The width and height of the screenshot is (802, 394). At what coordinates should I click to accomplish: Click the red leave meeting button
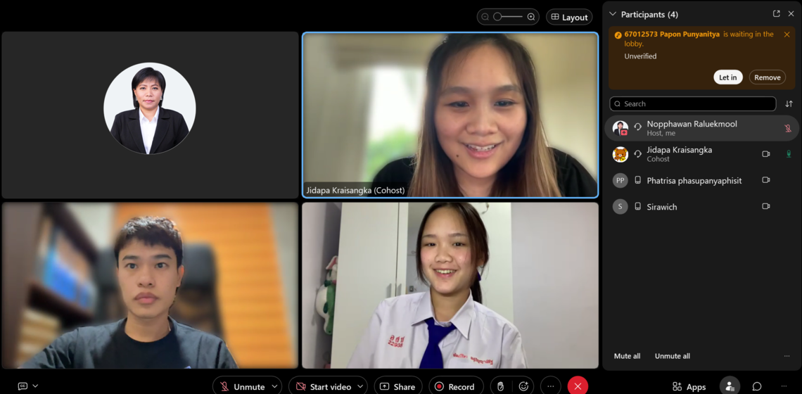(578, 386)
